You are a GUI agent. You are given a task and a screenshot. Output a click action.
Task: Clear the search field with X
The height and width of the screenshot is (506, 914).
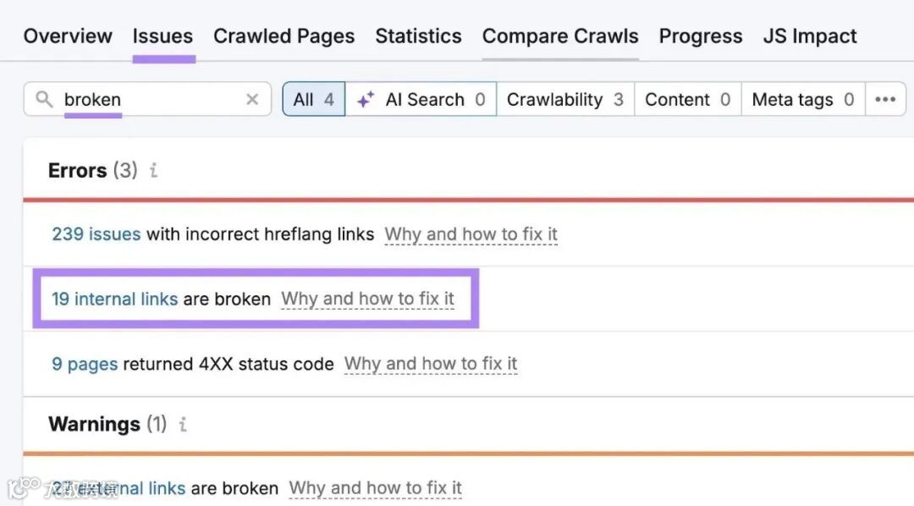pyautogui.click(x=252, y=100)
